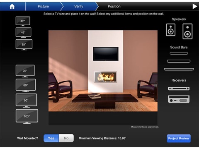Pick the 103" TV size icon

tap(27, 116)
